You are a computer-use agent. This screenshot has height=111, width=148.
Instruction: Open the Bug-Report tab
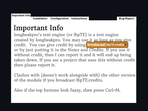126,18
